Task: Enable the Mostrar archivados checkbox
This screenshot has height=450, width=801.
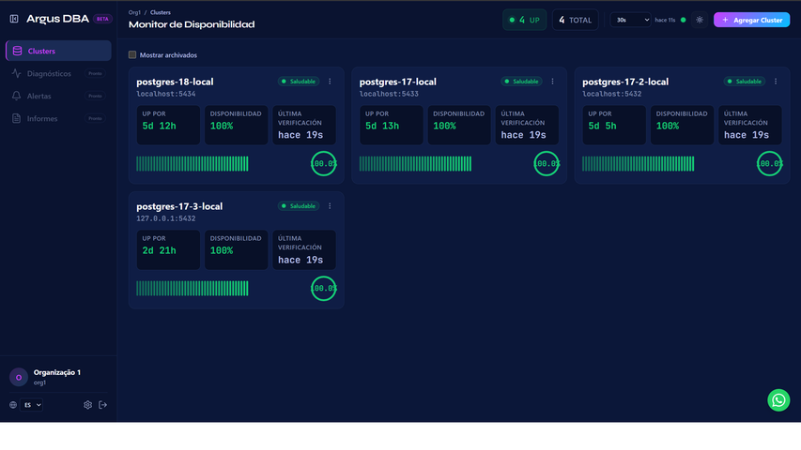Action: point(132,55)
